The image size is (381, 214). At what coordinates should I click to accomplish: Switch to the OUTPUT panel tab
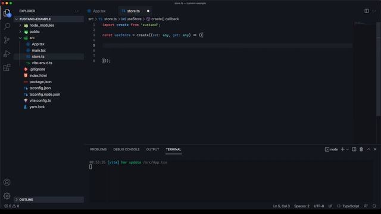tap(152, 149)
